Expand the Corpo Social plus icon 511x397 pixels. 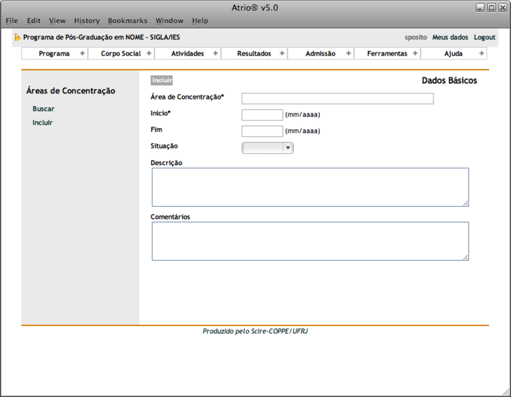[148, 54]
